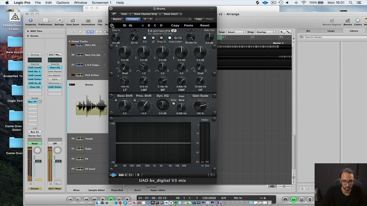Open the Preferences toolbar menu
367x206 pixels.
[x=45, y=22]
